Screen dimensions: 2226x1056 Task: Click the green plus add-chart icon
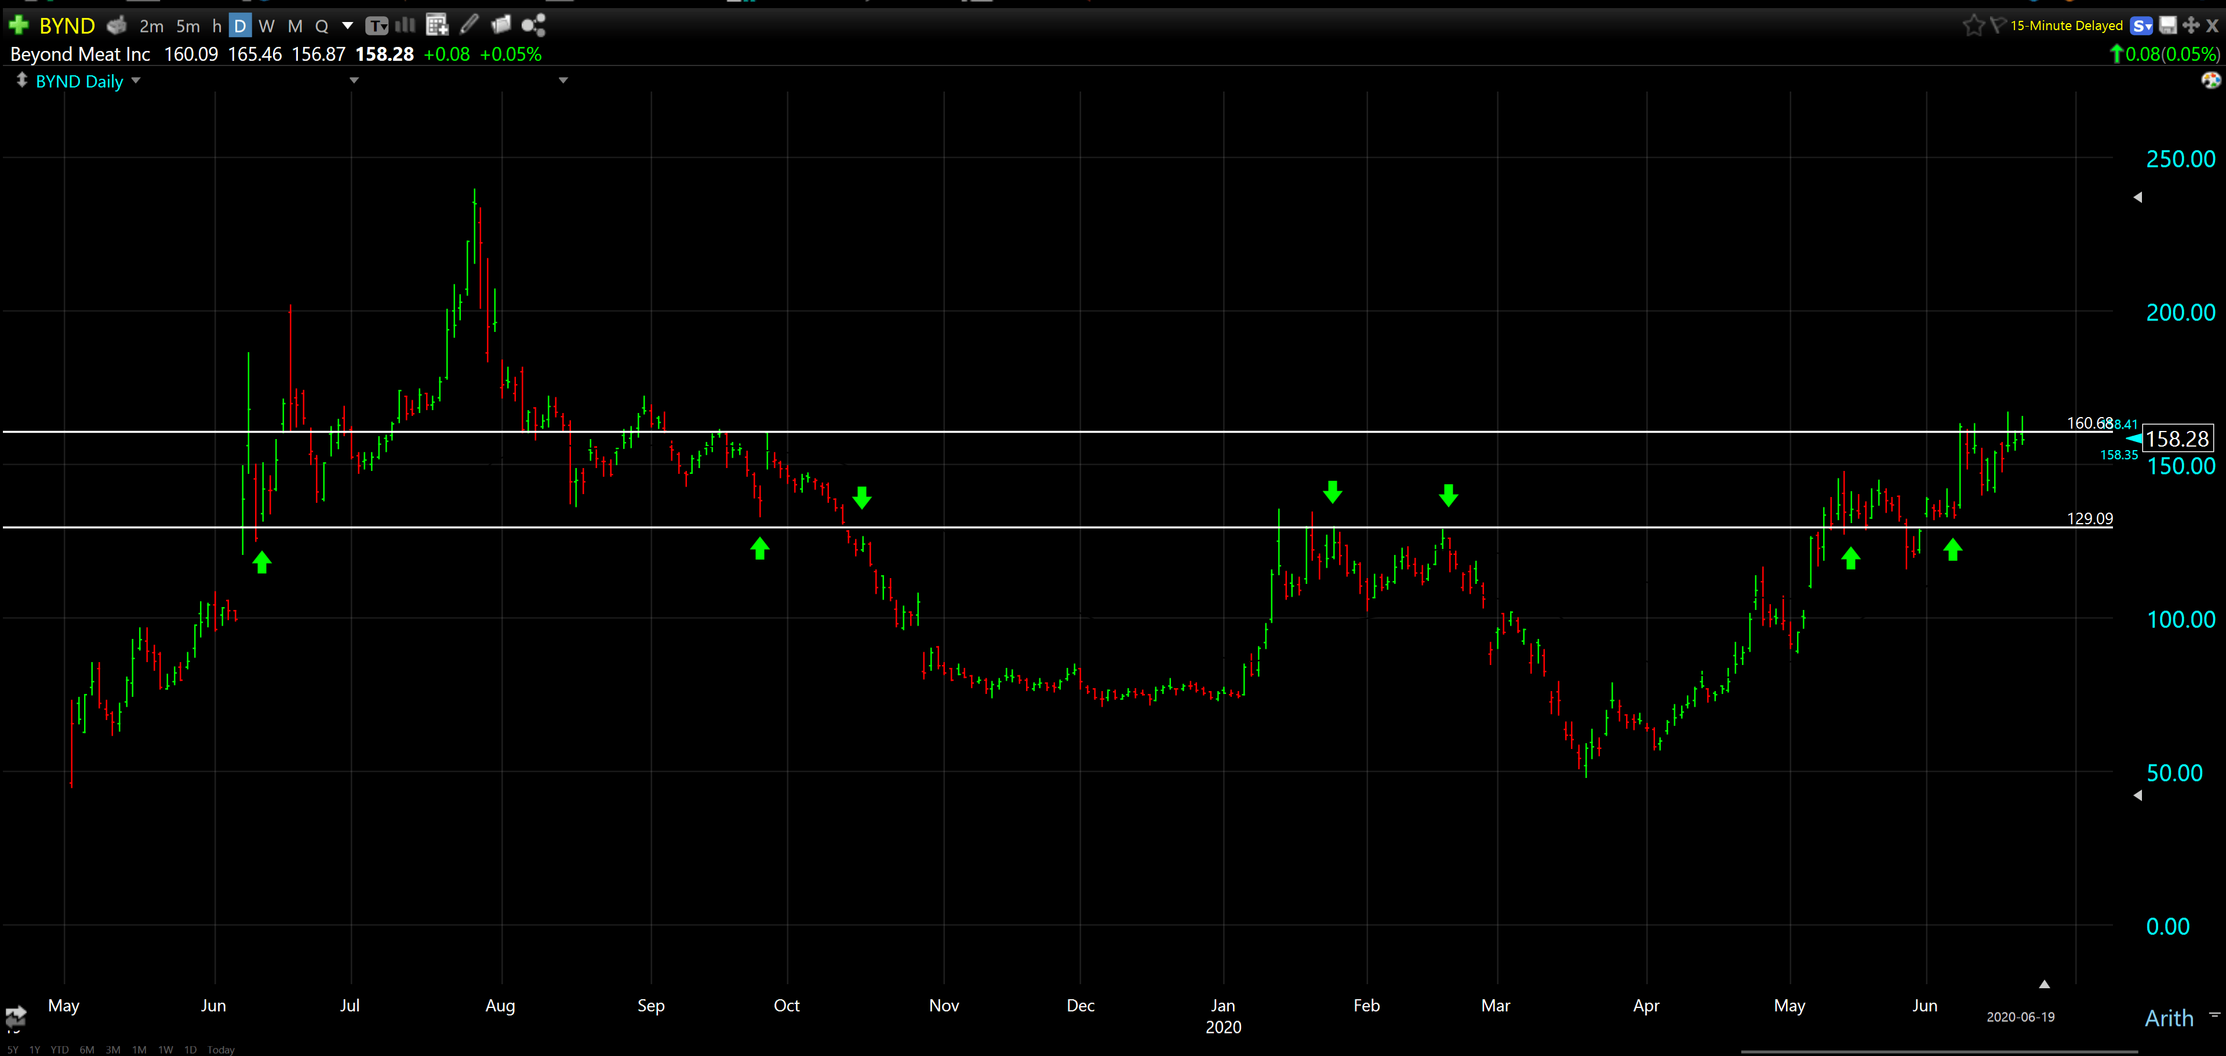(18, 25)
